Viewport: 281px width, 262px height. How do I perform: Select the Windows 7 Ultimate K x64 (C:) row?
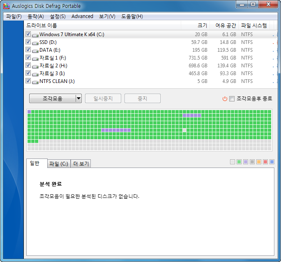pyautogui.click(x=150, y=34)
